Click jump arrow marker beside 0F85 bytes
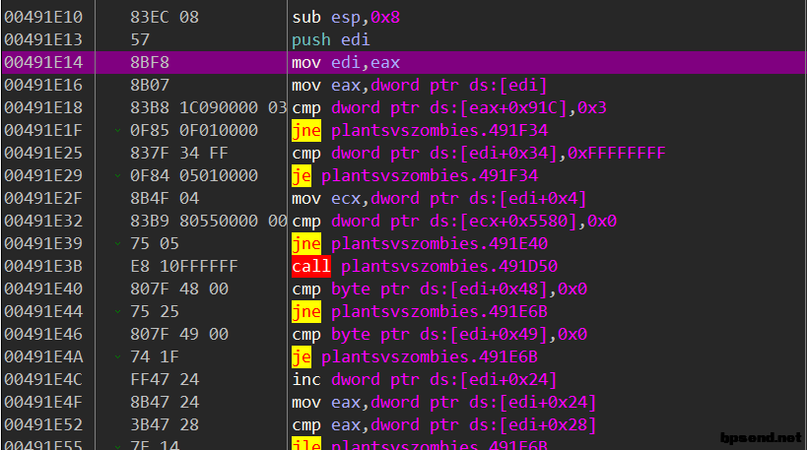Viewport: 807px width, 450px height. (118, 131)
